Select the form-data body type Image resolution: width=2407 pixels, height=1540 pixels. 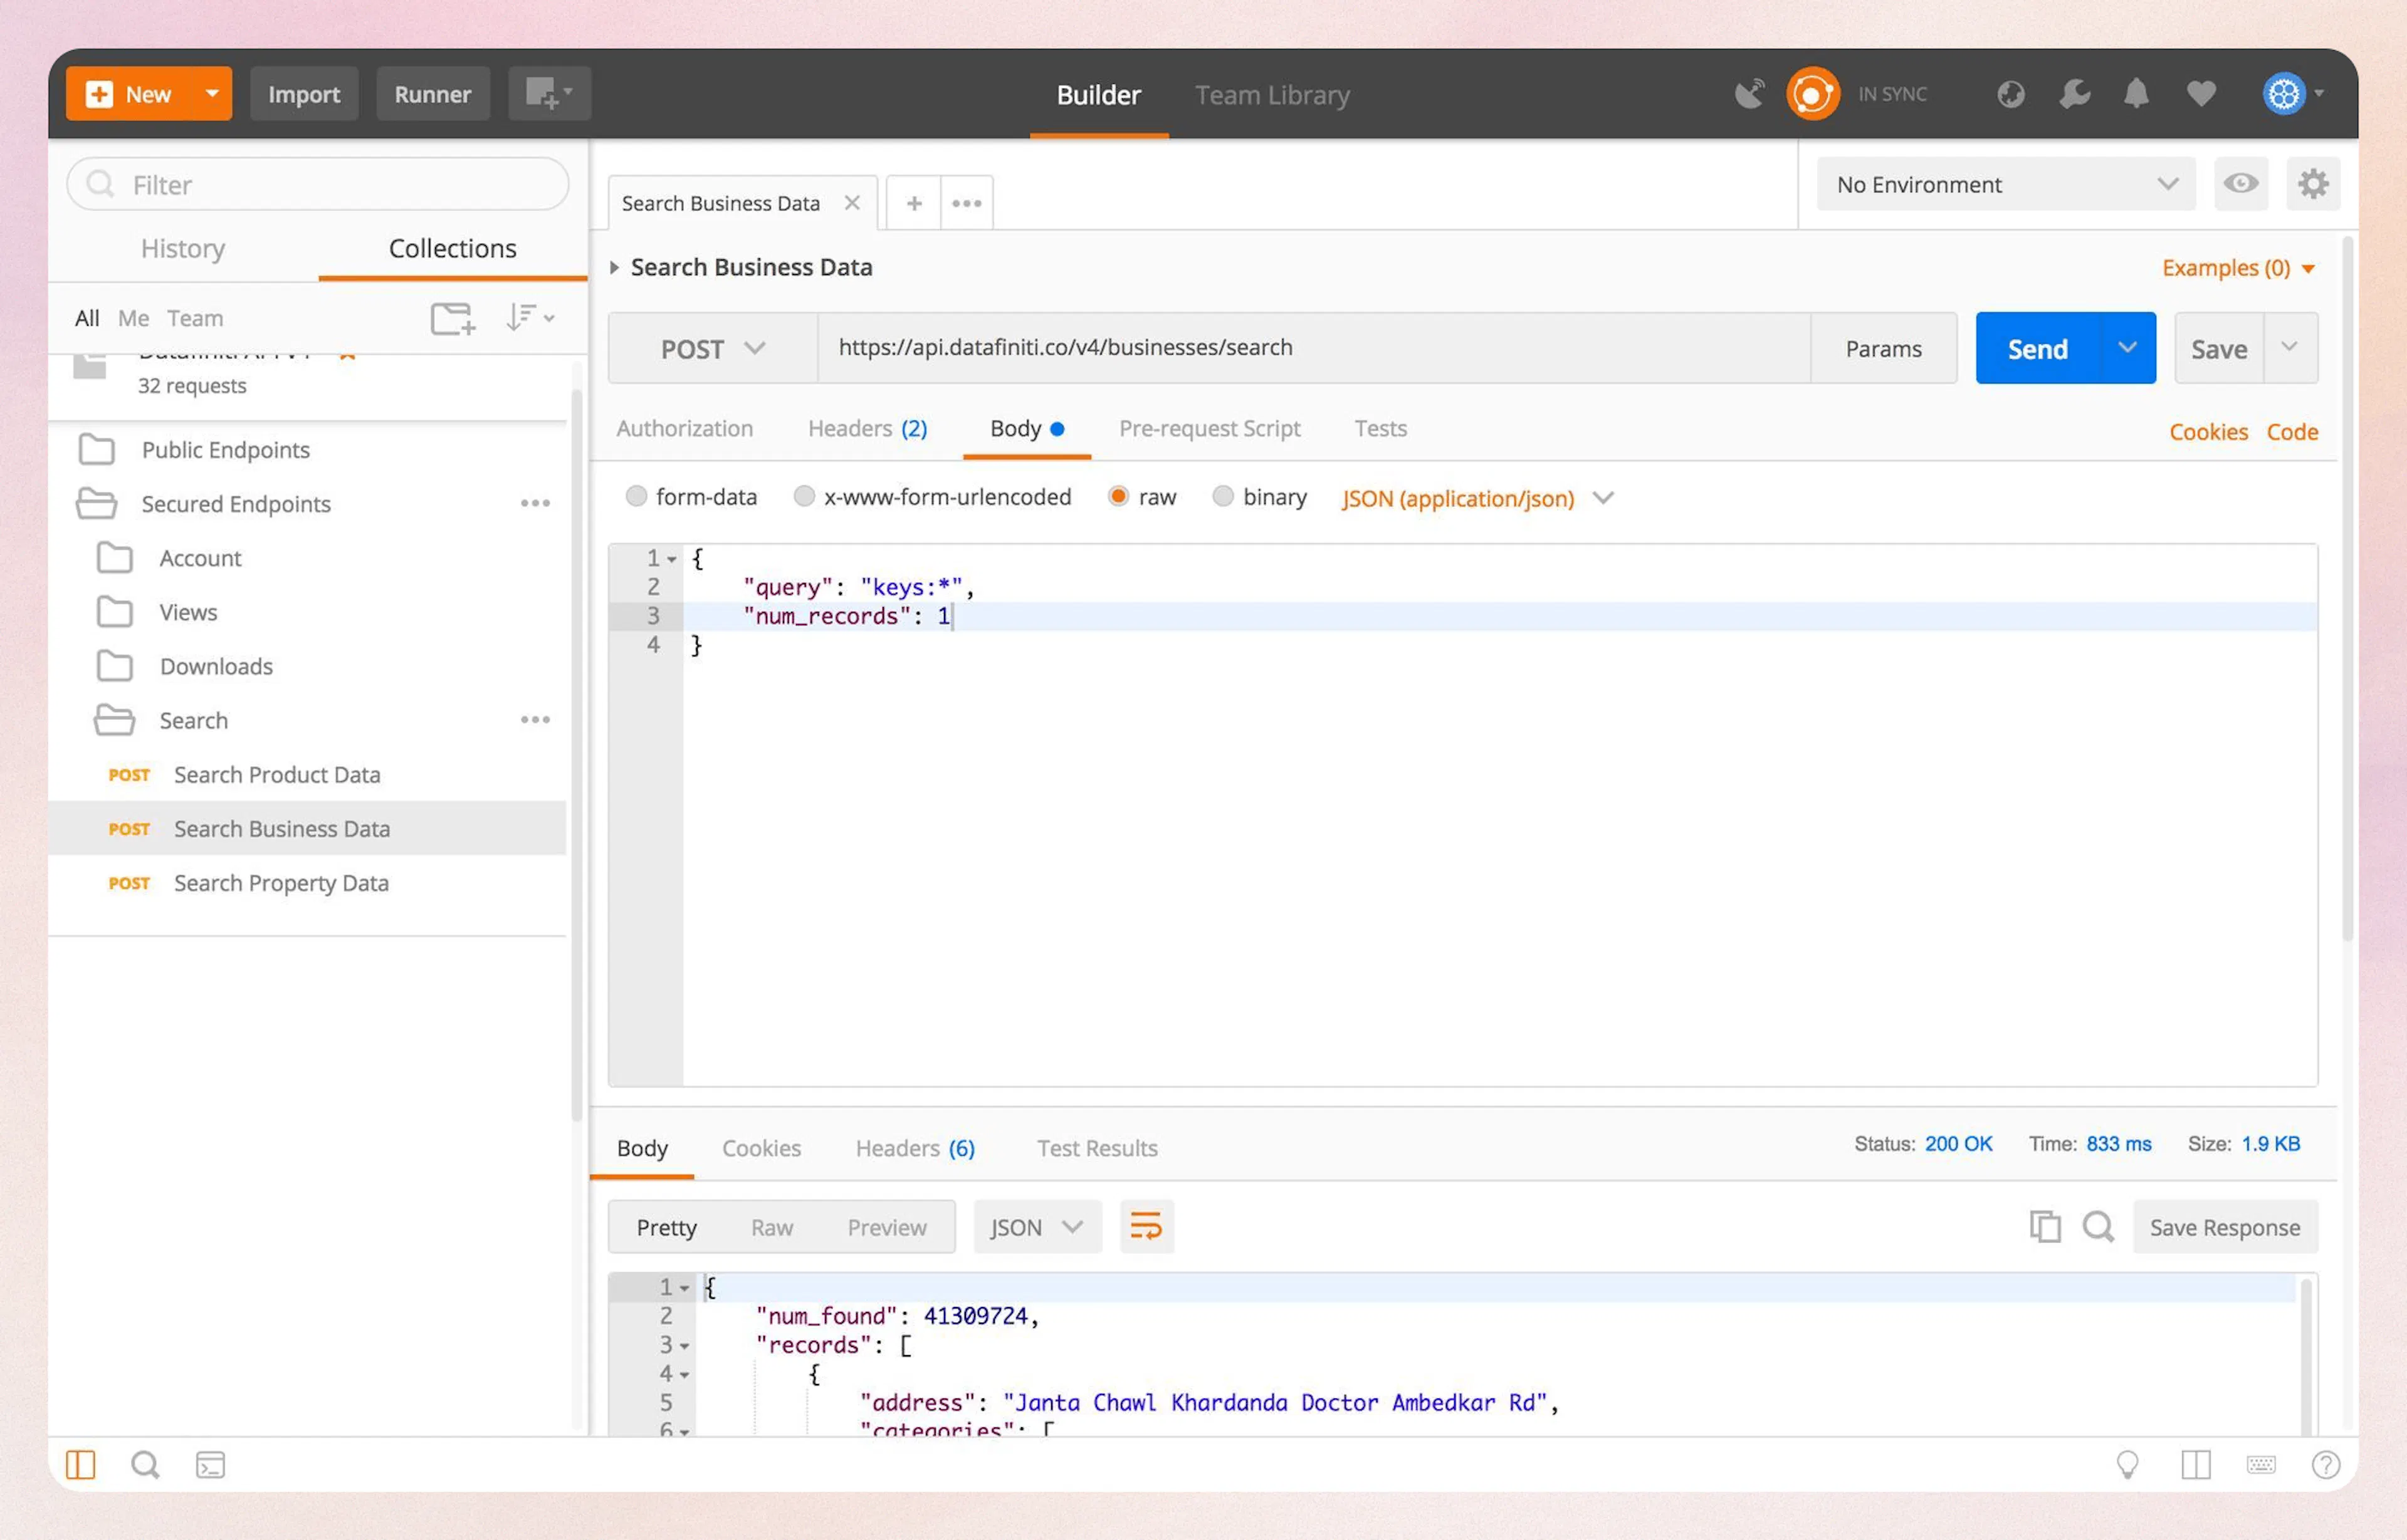tap(637, 496)
